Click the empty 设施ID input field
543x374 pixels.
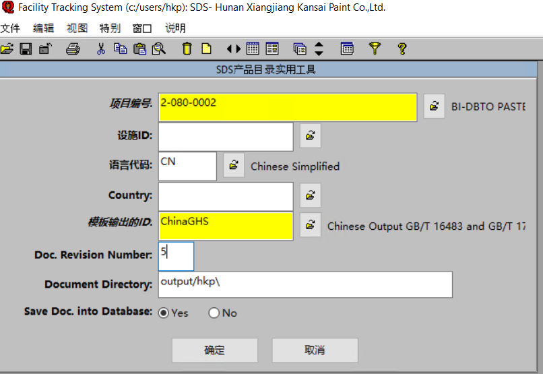click(226, 137)
